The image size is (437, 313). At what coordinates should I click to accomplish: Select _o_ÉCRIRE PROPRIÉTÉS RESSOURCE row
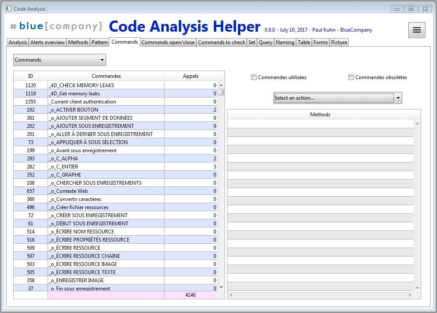[115, 239]
